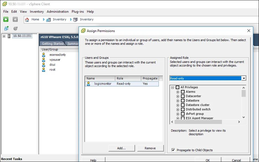This screenshot has height=162, width=259.
Task: Click the green back navigation arrow
Action: 6,19
